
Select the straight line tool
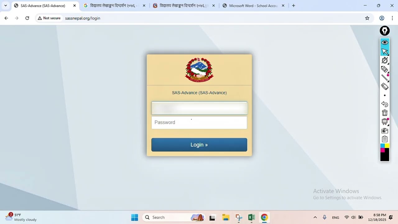[385, 78]
